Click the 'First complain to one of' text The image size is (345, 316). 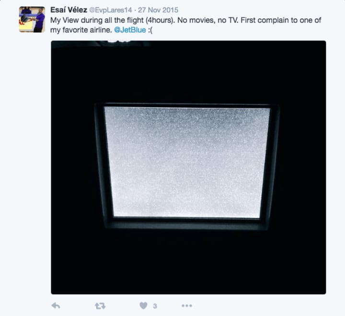281,20
